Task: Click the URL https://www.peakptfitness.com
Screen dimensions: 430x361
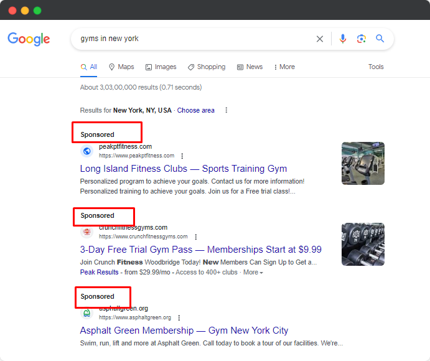Action: click(136, 156)
